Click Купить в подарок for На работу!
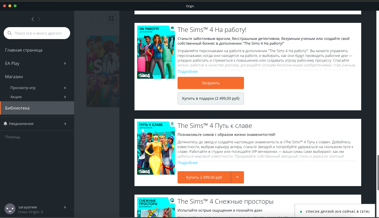Viewport: 379px width, 218px height. pos(210,98)
